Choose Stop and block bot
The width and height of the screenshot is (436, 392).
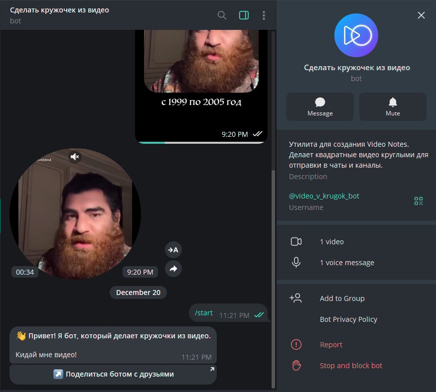356,366
